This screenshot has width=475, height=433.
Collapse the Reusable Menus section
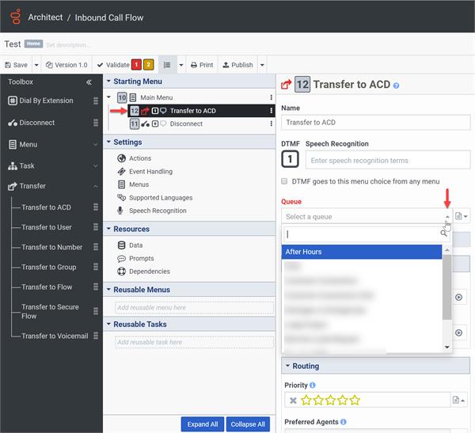coord(108,290)
